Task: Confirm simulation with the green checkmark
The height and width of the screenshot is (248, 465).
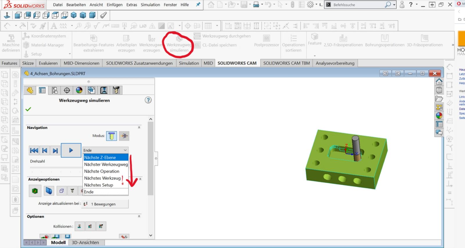Action: click(x=28, y=109)
